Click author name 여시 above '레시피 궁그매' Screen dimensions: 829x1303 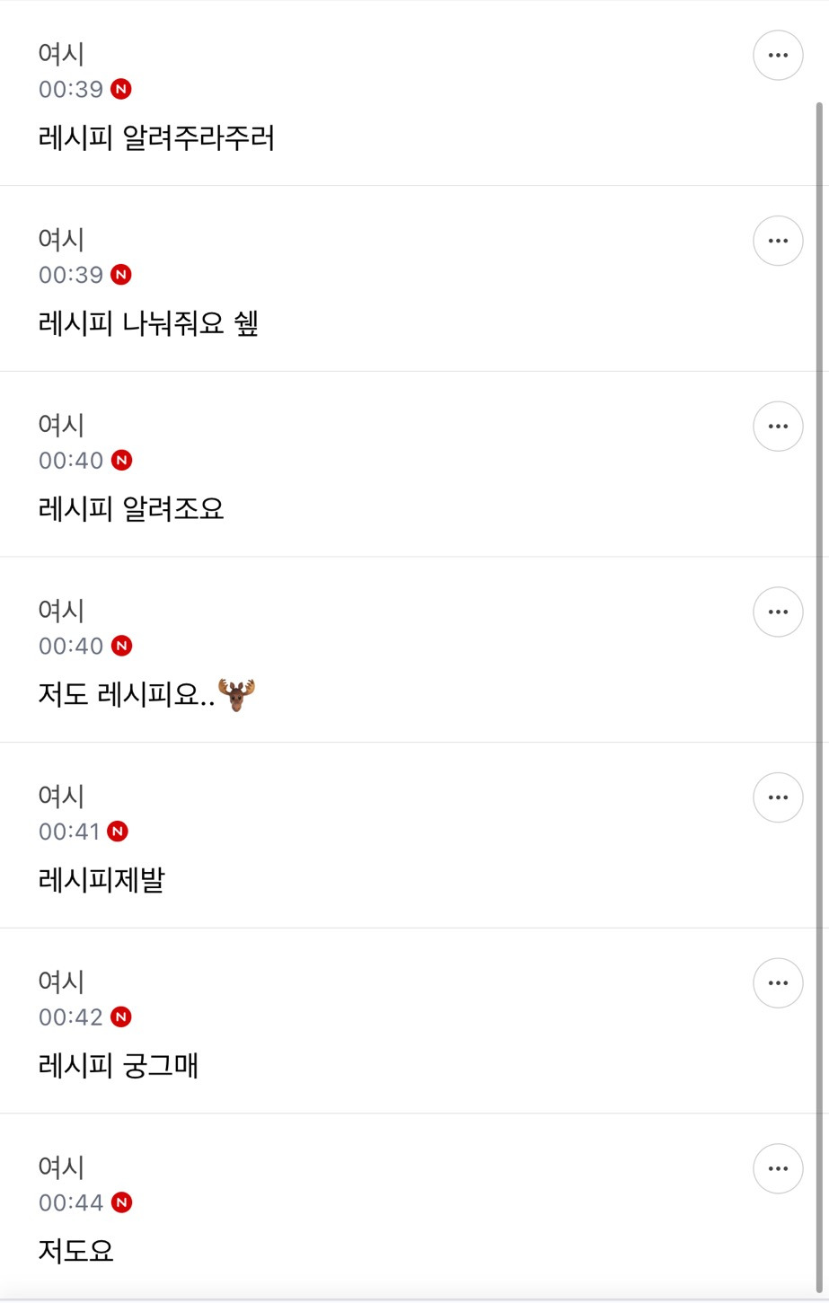(x=61, y=982)
